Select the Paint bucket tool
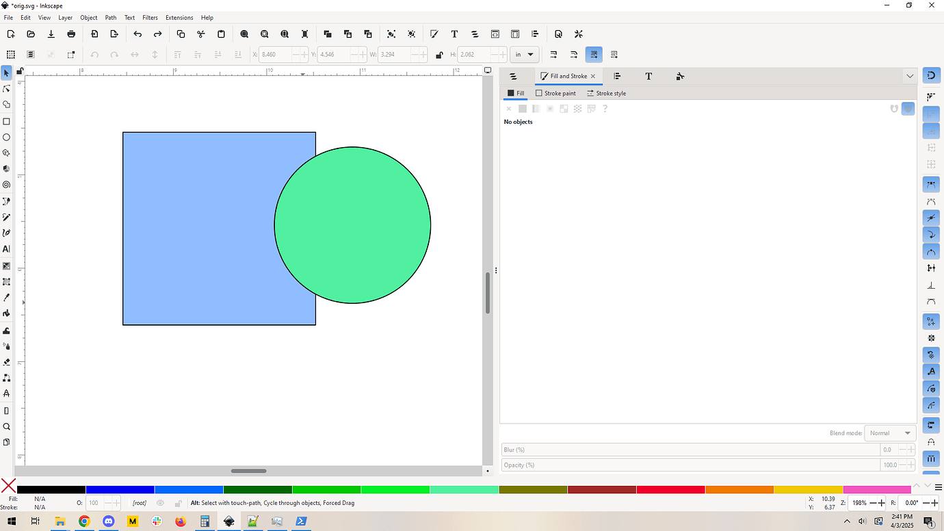This screenshot has width=944, height=531. (x=7, y=313)
